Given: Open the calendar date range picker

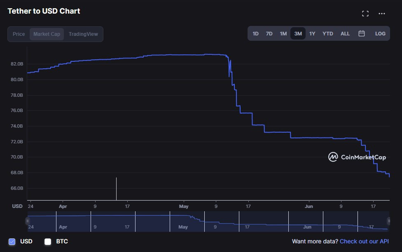Looking at the screenshot, I should click(362, 33).
